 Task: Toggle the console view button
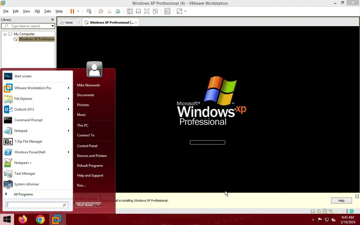[167, 11]
